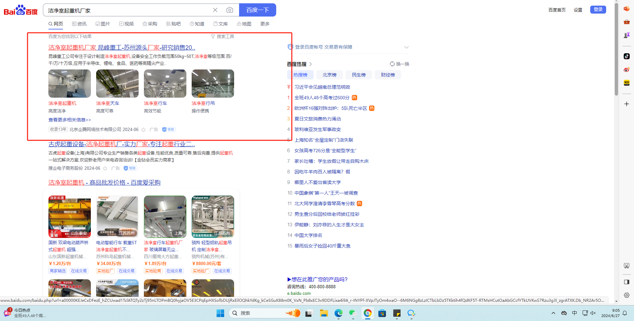Viewport: 634px width, 321px height.
Task: Click the page vertical scrollbar thumb
Action: pos(616,50)
